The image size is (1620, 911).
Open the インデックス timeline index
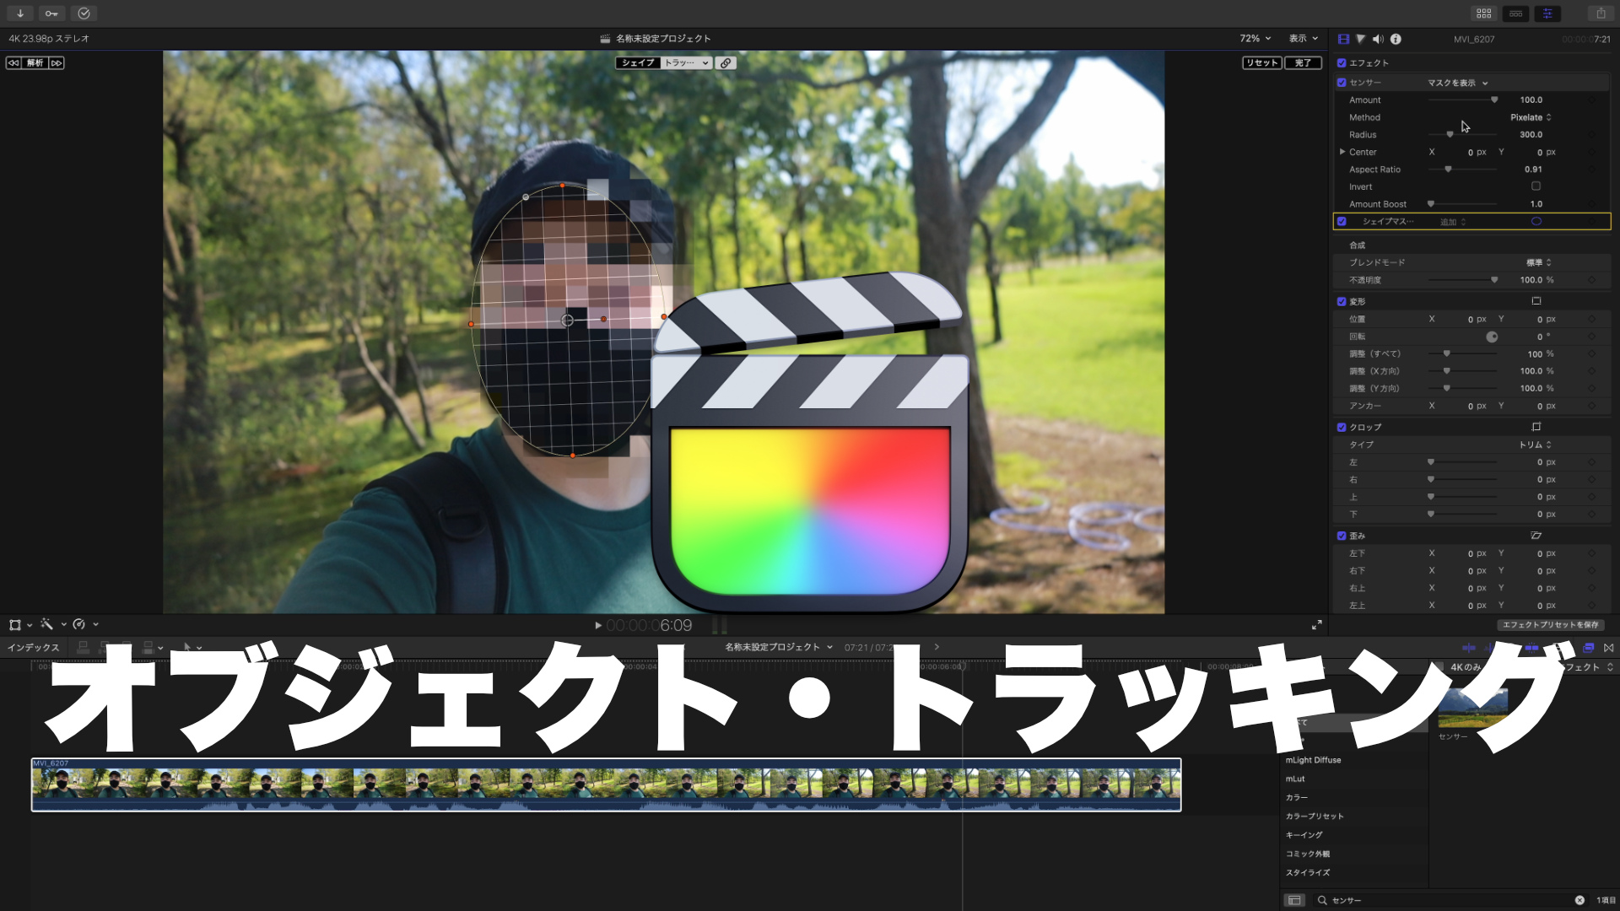coord(34,648)
